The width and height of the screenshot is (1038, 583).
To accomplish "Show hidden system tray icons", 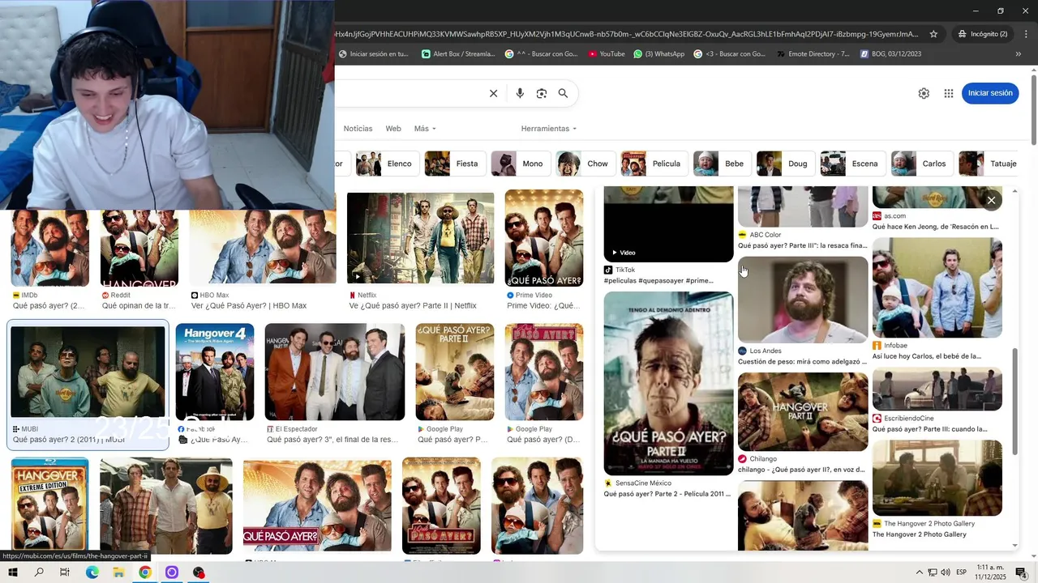I will pos(919,572).
